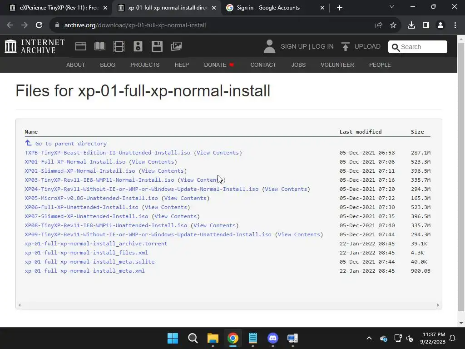465x349 pixels.
Task: Open Windows Start button on the taskbar
Action: click(x=173, y=338)
